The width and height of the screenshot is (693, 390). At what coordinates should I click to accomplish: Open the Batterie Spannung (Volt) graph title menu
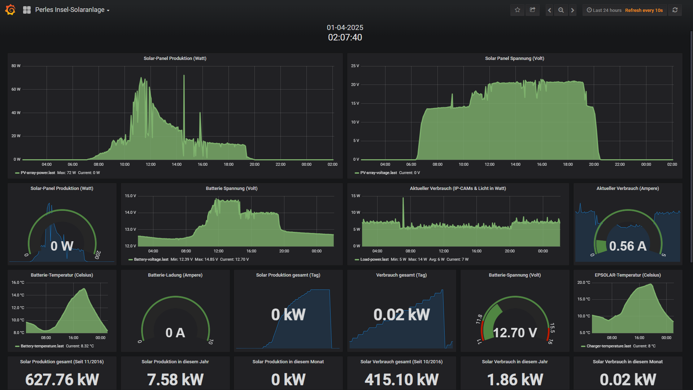pos(231,188)
